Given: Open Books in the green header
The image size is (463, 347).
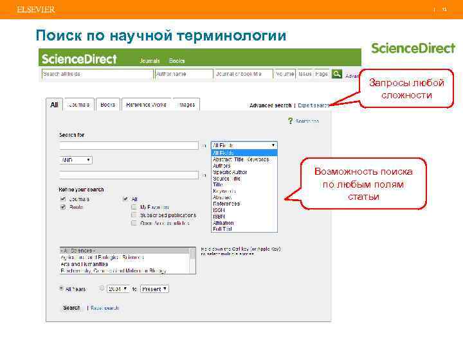Looking at the screenshot, I should point(177,60).
